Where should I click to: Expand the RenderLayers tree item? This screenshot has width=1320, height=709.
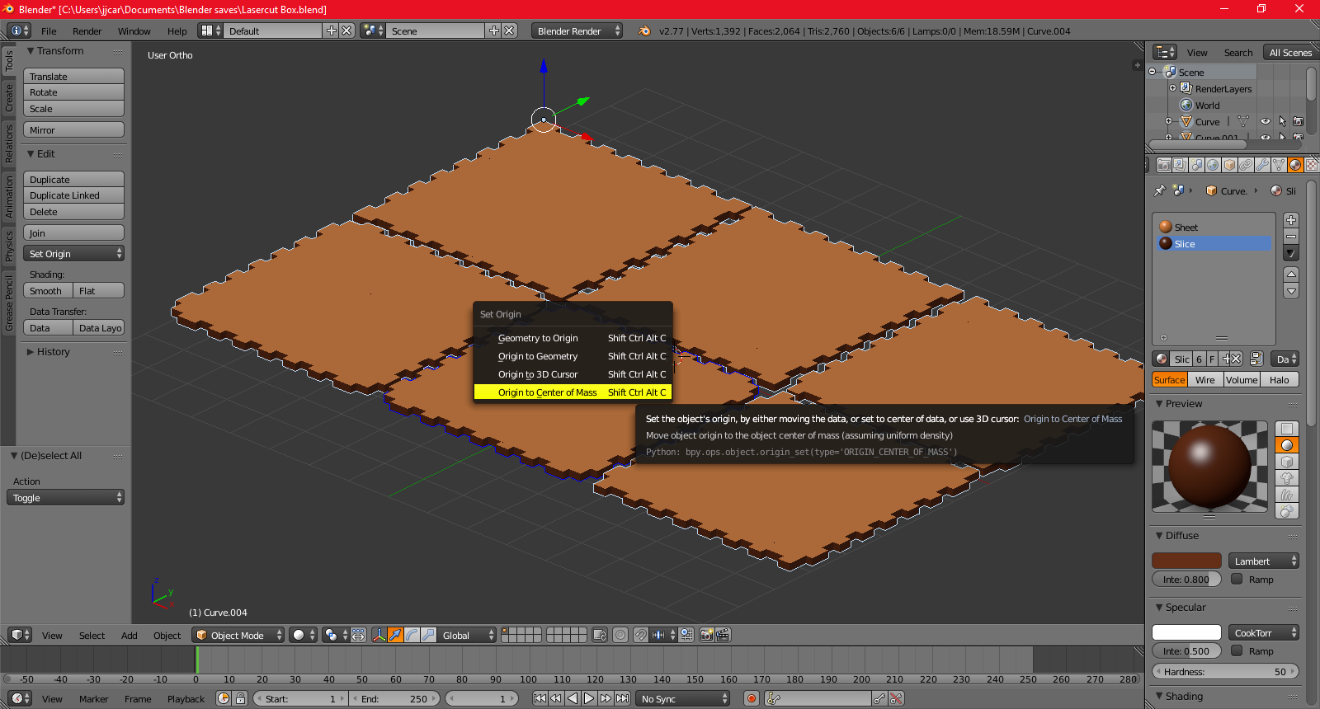pyautogui.click(x=1172, y=88)
